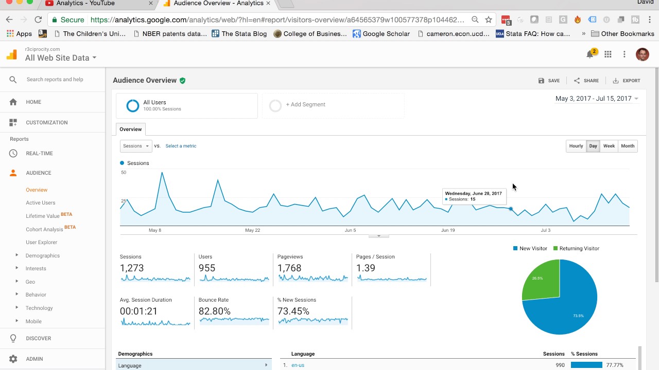Click the three-dot more options icon
This screenshot has width=659, height=370.
point(625,54)
